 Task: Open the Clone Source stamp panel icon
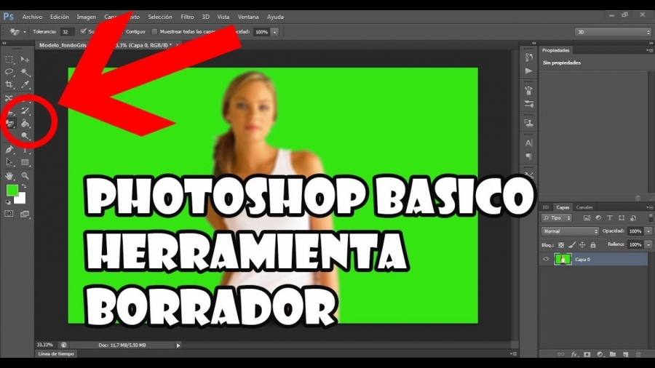click(529, 124)
